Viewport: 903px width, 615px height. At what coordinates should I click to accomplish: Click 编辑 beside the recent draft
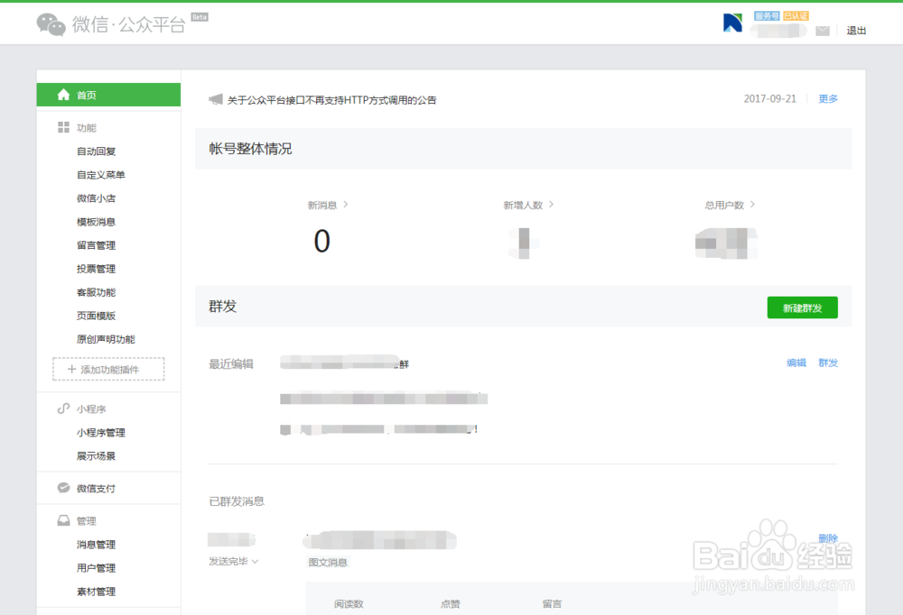(795, 363)
